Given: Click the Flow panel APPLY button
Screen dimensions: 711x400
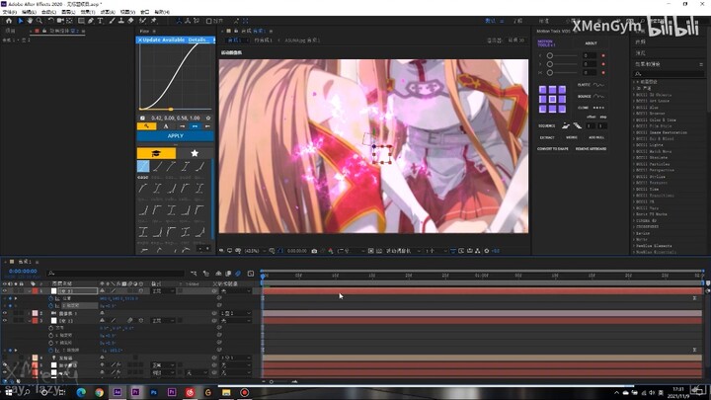Looking at the screenshot, I should pos(175,135).
